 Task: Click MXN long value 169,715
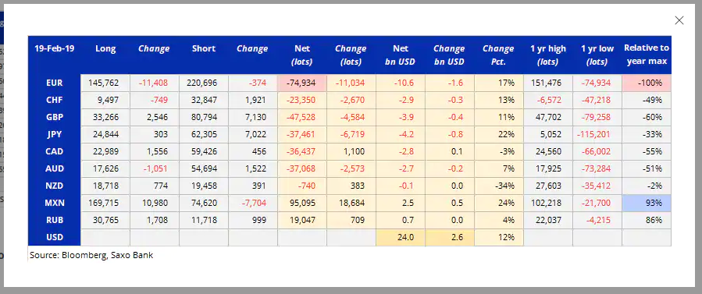[x=105, y=203]
